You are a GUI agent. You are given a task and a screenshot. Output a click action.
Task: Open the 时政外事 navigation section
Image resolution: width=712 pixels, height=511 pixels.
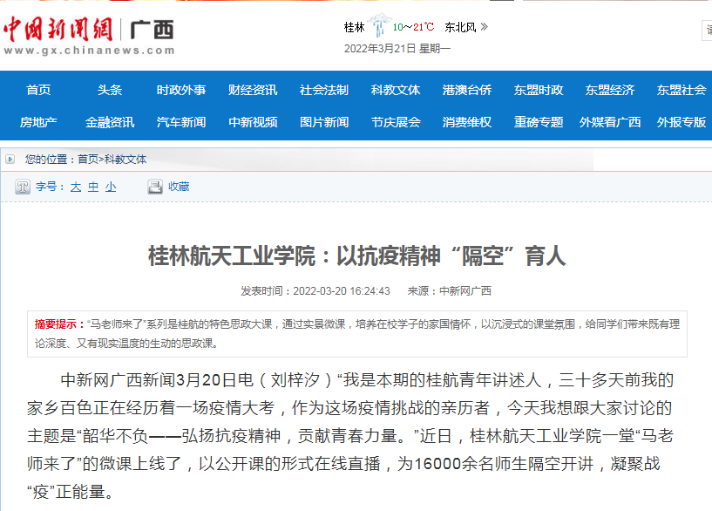(181, 90)
